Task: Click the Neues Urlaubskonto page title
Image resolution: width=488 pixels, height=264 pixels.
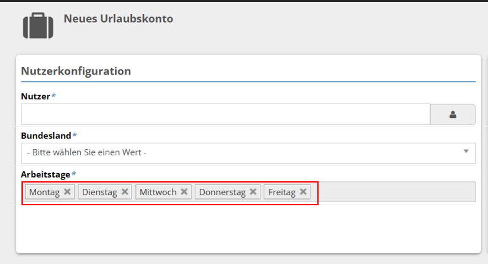Action: 118,18
